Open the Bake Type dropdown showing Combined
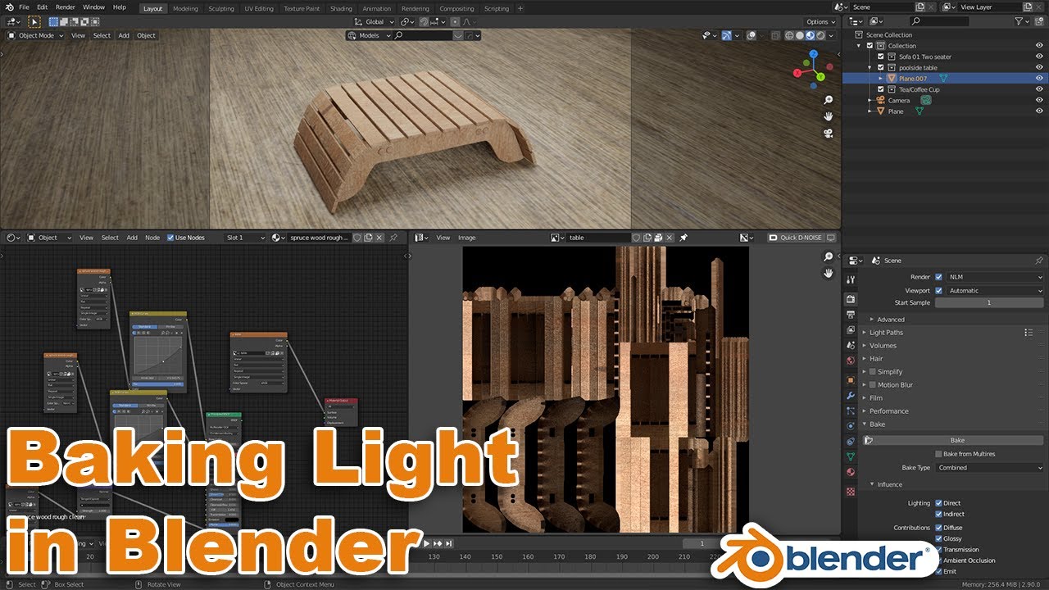This screenshot has height=590, width=1049. point(989,467)
